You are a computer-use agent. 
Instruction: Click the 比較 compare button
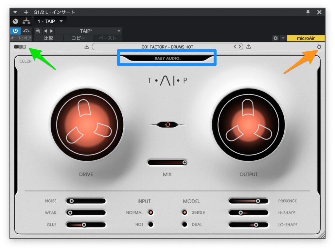click(48, 38)
